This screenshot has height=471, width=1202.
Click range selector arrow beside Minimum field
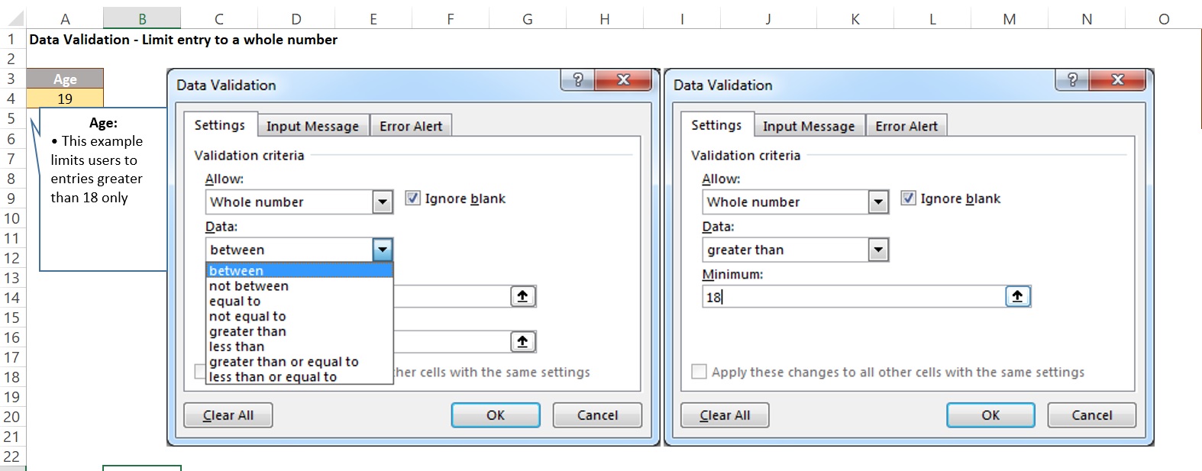click(1017, 296)
